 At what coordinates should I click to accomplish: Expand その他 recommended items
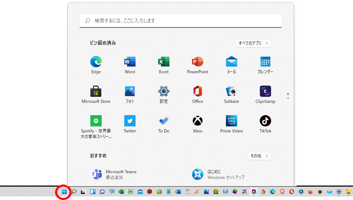click(x=259, y=156)
